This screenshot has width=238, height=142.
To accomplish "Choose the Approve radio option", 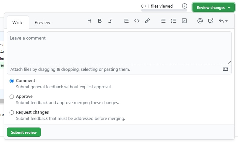I will (12, 97).
